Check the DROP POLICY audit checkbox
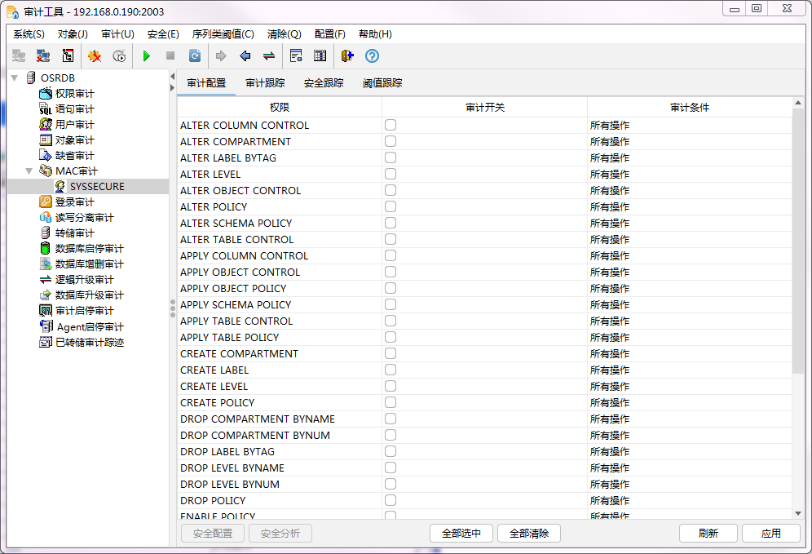The height and width of the screenshot is (554, 812). point(391,501)
